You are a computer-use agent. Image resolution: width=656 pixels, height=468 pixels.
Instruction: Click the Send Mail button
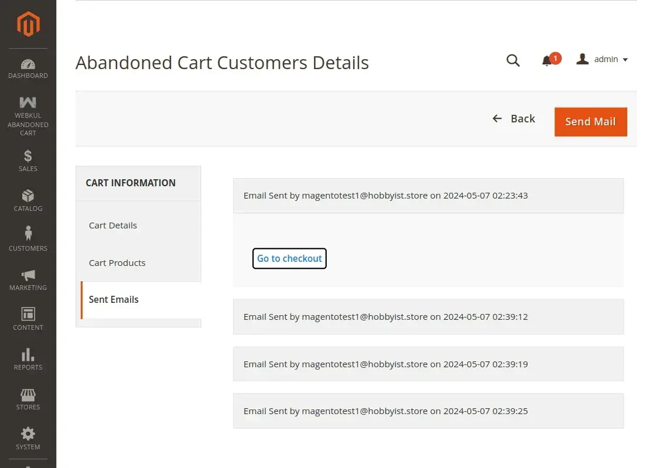coord(590,121)
